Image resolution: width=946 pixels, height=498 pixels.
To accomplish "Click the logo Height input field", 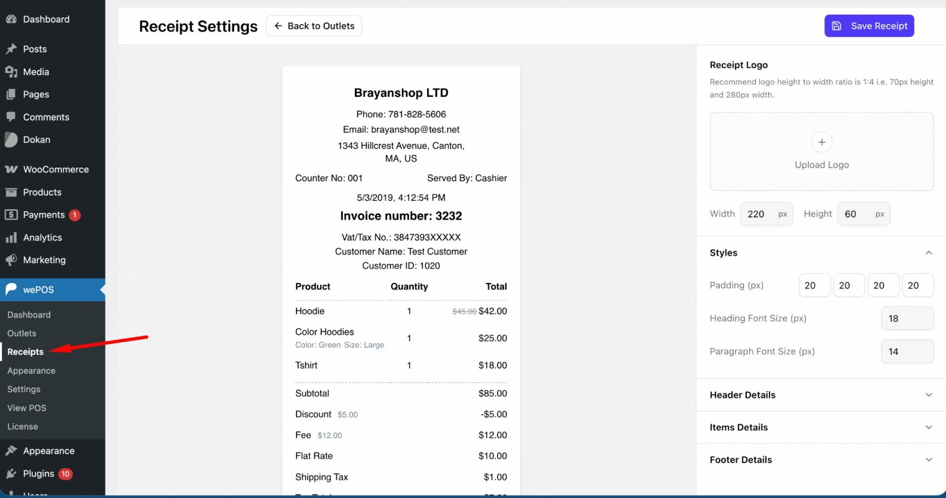I will point(863,214).
